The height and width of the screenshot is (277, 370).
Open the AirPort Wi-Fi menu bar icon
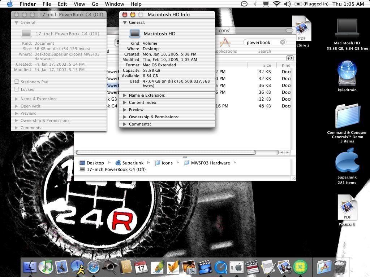[x=276, y=4]
